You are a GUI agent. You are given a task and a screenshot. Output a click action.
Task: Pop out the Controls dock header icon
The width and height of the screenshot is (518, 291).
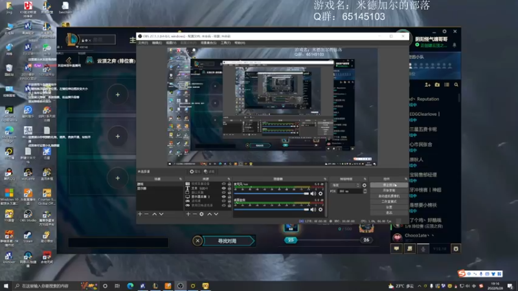point(406,179)
